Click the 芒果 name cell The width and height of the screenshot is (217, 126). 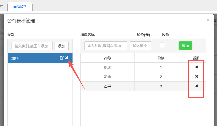tap(107, 86)
